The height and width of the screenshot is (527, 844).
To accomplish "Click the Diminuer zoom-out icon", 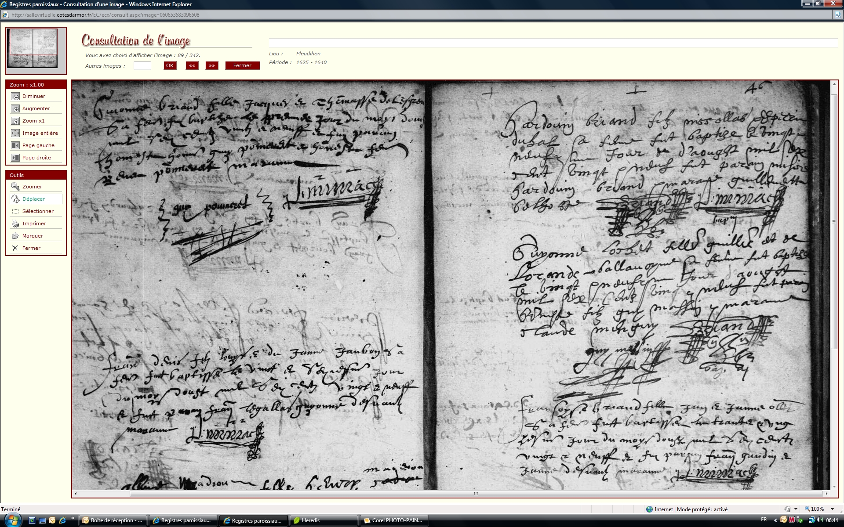I will click(x=15, y=96).
